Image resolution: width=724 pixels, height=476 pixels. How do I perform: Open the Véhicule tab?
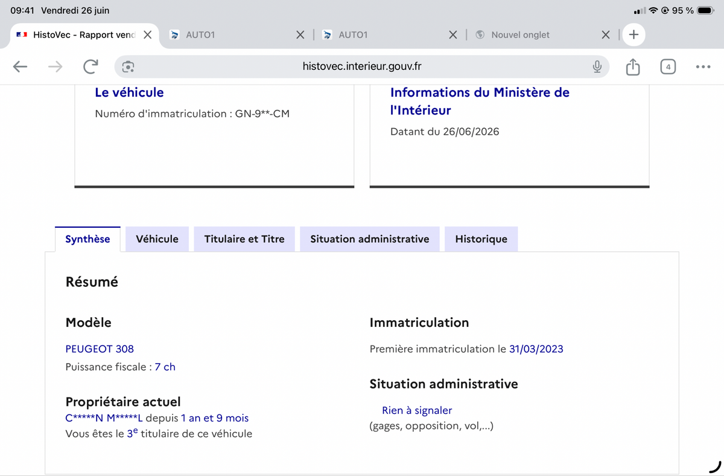[157, 239]
